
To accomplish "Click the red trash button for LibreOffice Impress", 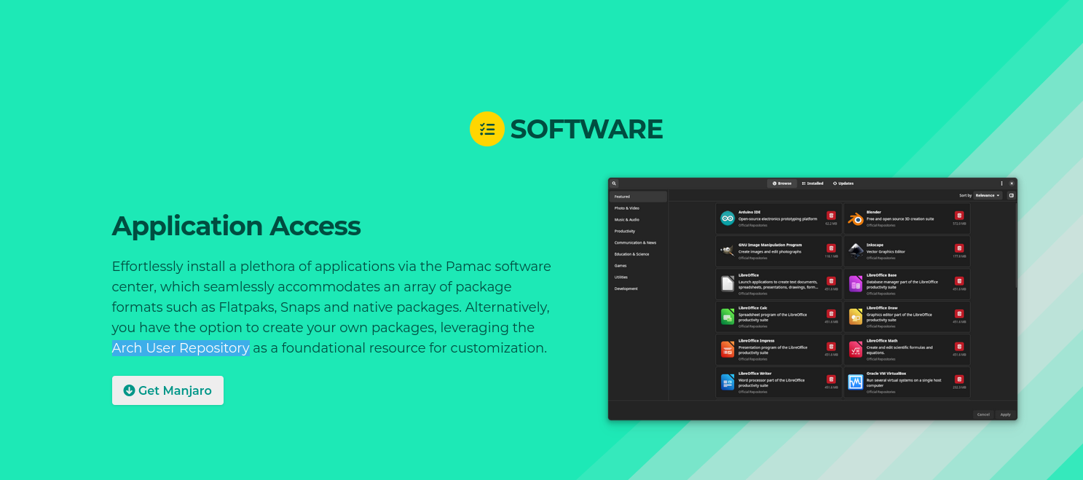I will point(831,347).
